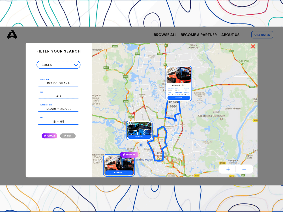
Task: Click the SHYAMOLI BUS title text
Action: click(x=179, y=85)
